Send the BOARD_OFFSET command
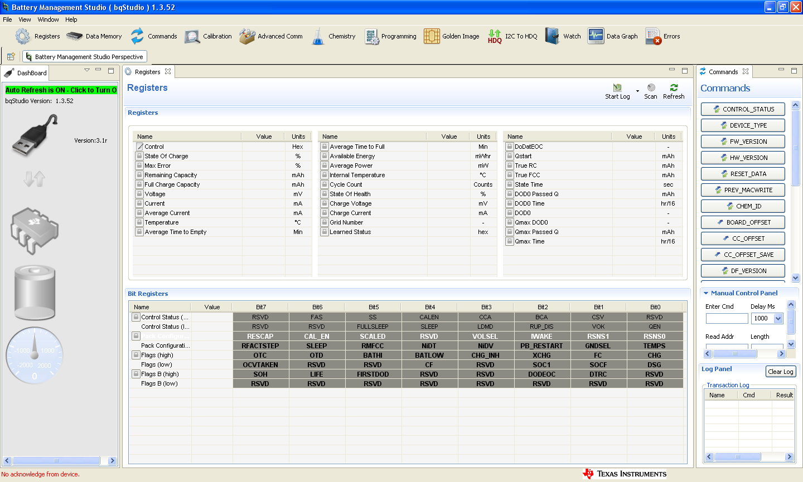803x482 pixels. (743, 222)
